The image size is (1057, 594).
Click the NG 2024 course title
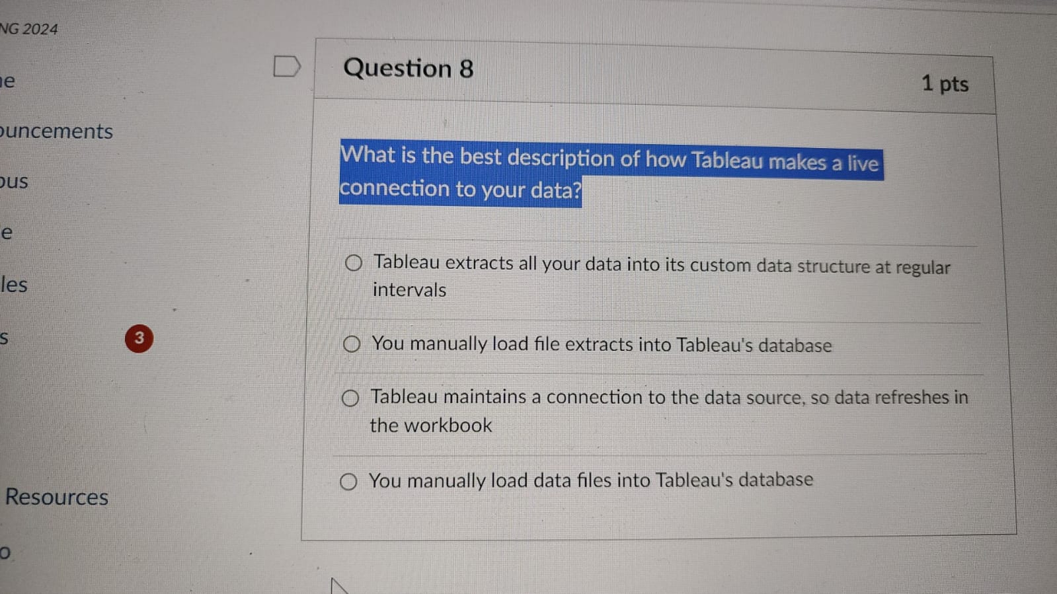(28, 28)
